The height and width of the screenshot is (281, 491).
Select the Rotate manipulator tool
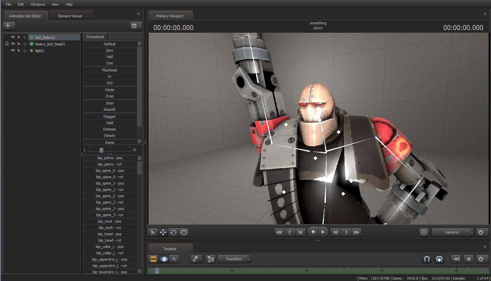pyautogui.click(x=173, y=232)
